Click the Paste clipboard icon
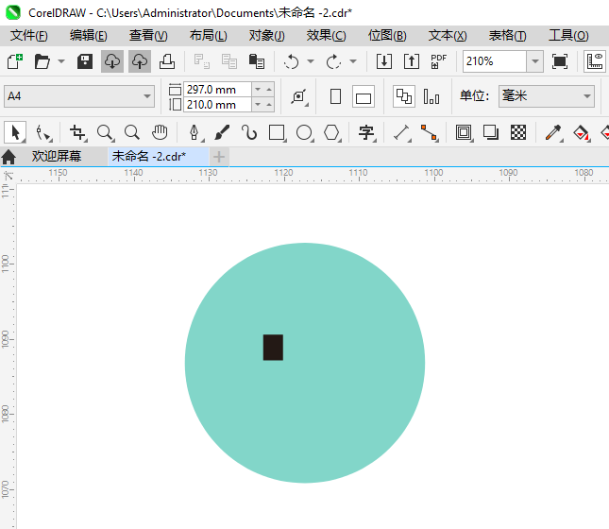The width and height of the screenshot is (609, 529). (x=257, y=61)
